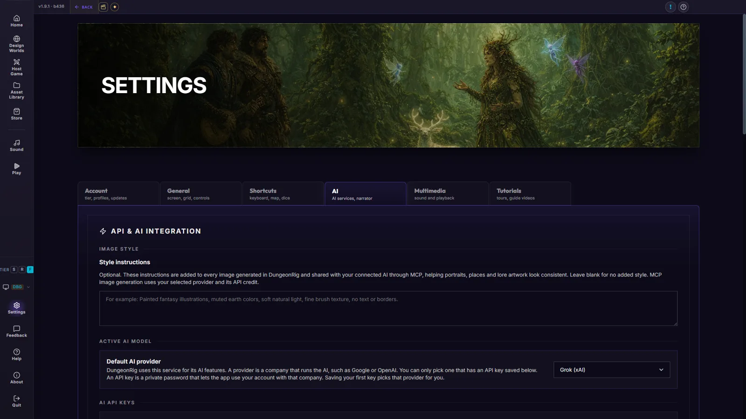
Task: Open Help in the sidebar
Action: click(x=16, y=354)
